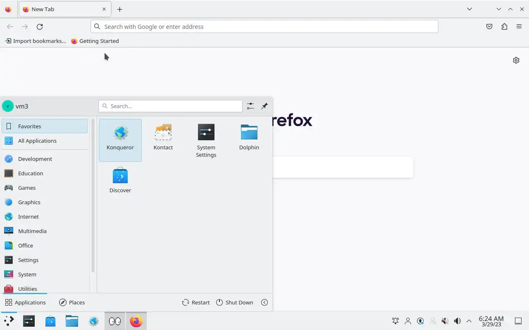Open the Utilities category
Viewport: 529px width, 330px height.
click(x=45, y=288)
